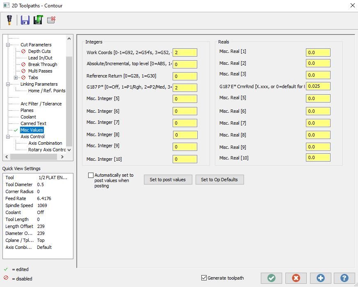Click the green checkmark beside Misc Values
The height and width of the screenshot is (287, 358).
[x=16, y=130]
